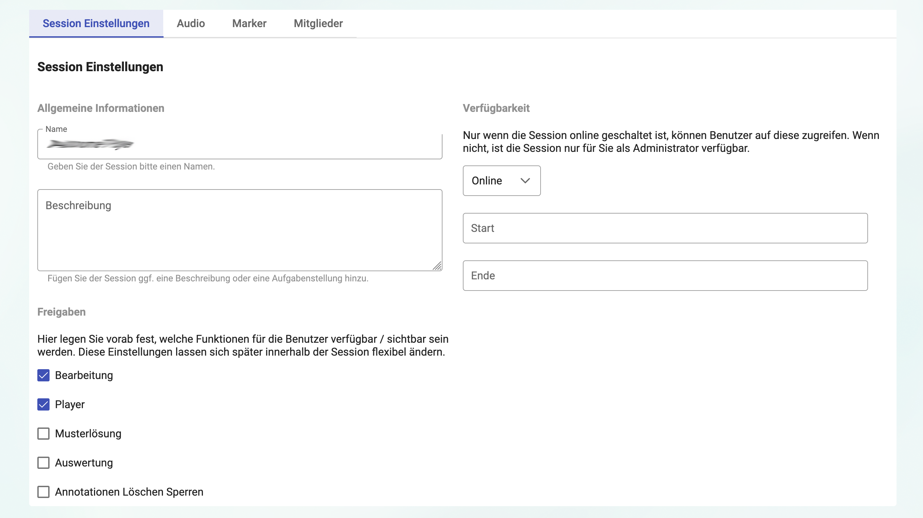923x518 pixels.
Task: Open the Online availability dropdown
Action: (502, 180)
